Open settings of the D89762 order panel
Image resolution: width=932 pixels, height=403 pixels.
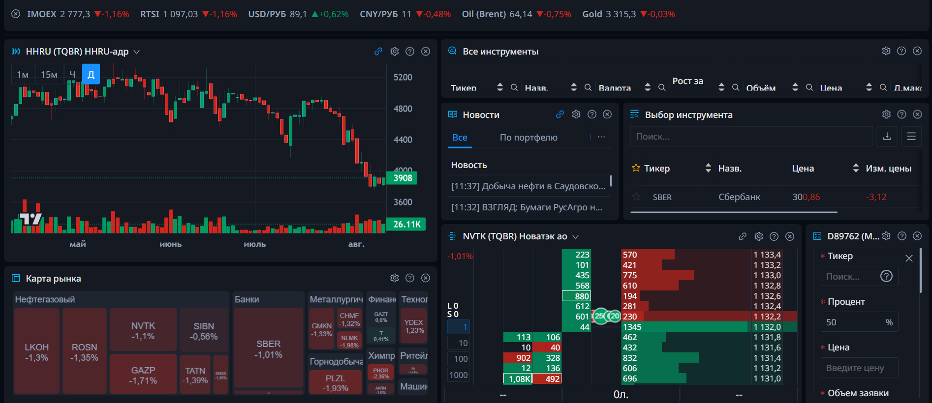(886, 236)
